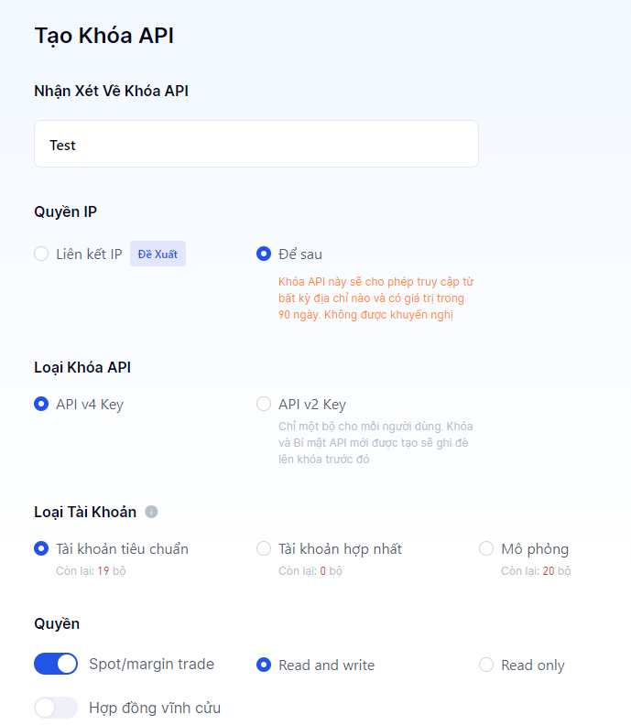631x725 pixels.
Task: Select Tài khoản hợp nhất account type
Action: [x=264, y=548]
